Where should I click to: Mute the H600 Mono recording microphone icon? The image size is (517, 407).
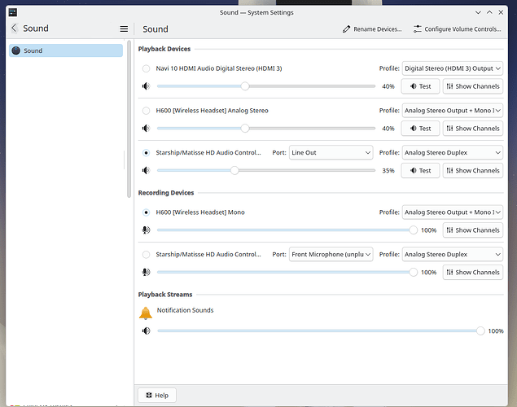(x=146, y=230)
